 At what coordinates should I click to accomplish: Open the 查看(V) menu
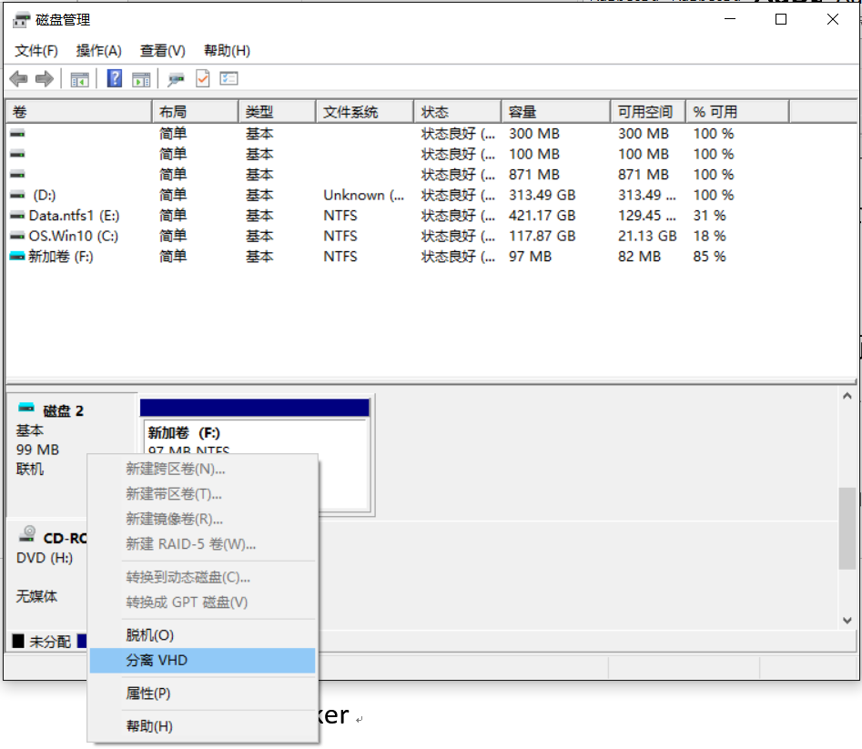pos(162,50)
